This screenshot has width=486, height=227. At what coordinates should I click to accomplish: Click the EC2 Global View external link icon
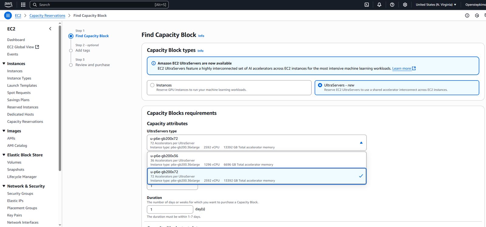pyautogui.click(x=37, y=47)
